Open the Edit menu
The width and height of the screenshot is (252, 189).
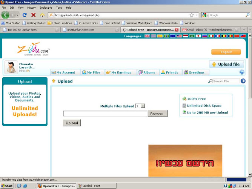[12, 8]
